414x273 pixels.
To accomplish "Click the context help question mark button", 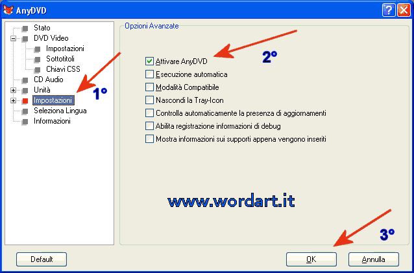I will pyautogui.click(x=389, y=10).
